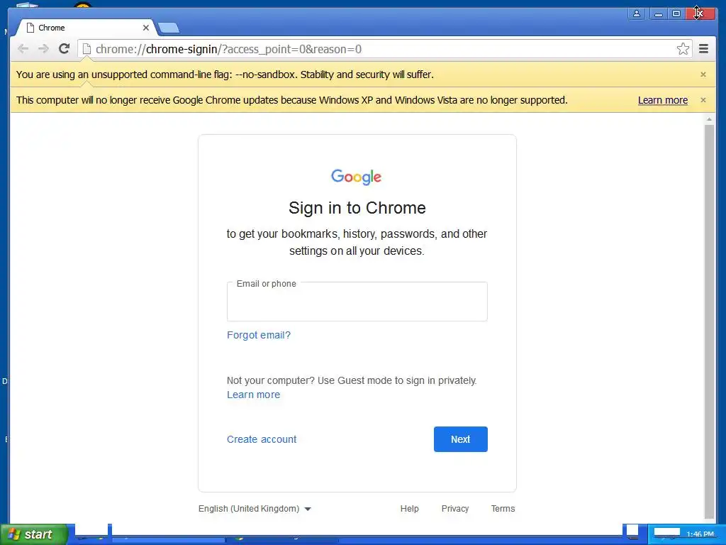Focus the Email or phone field
Screen dimensions: 726x545
pyautogui.click(x=357, y=302)
